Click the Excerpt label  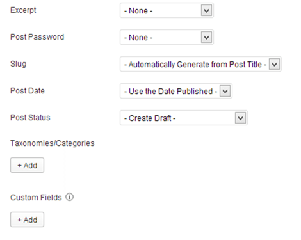point(23,10)
